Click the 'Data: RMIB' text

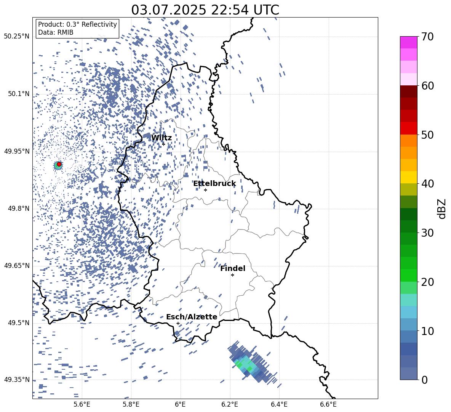(56, 32)
